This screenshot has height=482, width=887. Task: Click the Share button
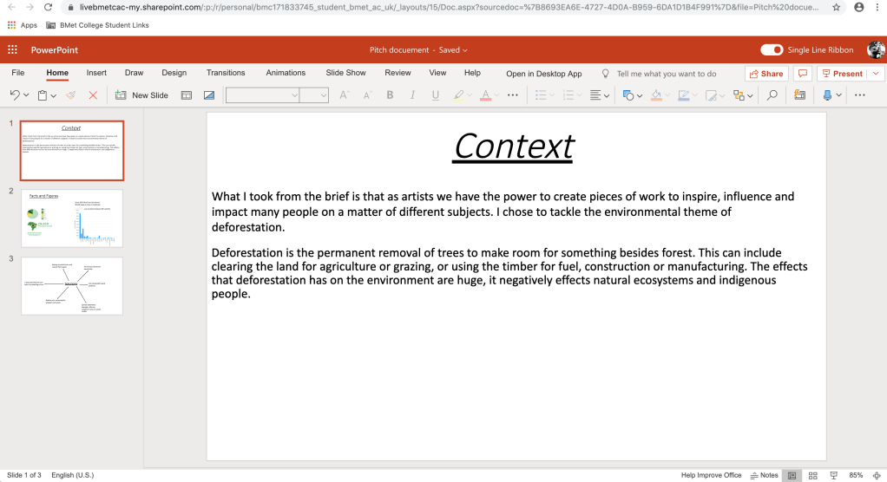pos(765,74)
